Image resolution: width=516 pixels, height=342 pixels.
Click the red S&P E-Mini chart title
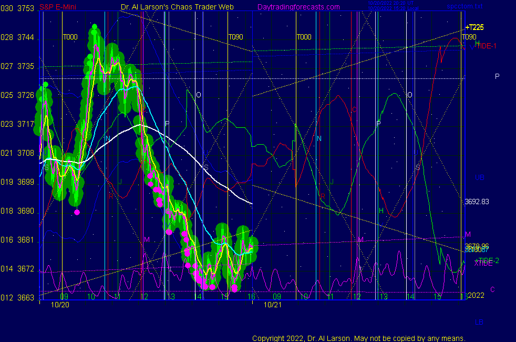[58, 7]
